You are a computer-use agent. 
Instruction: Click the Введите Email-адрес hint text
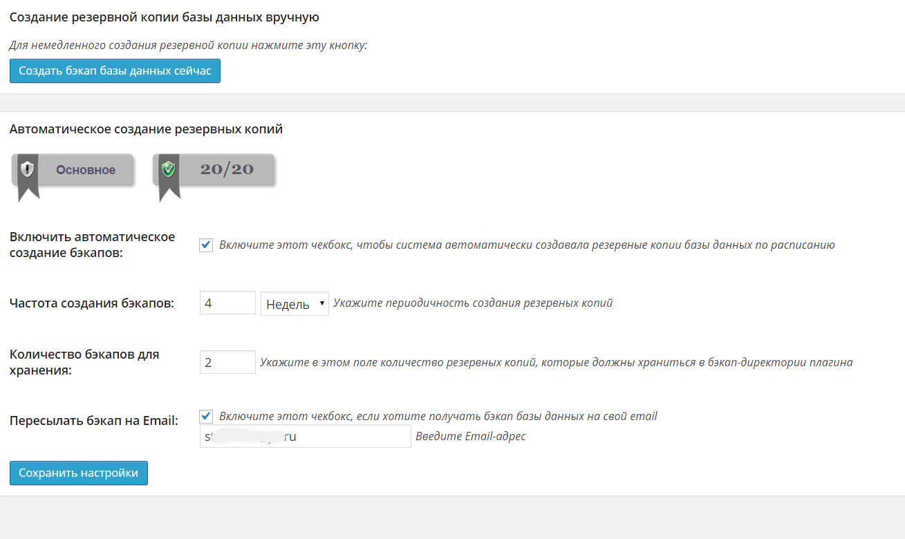click(x=470, y=436)
